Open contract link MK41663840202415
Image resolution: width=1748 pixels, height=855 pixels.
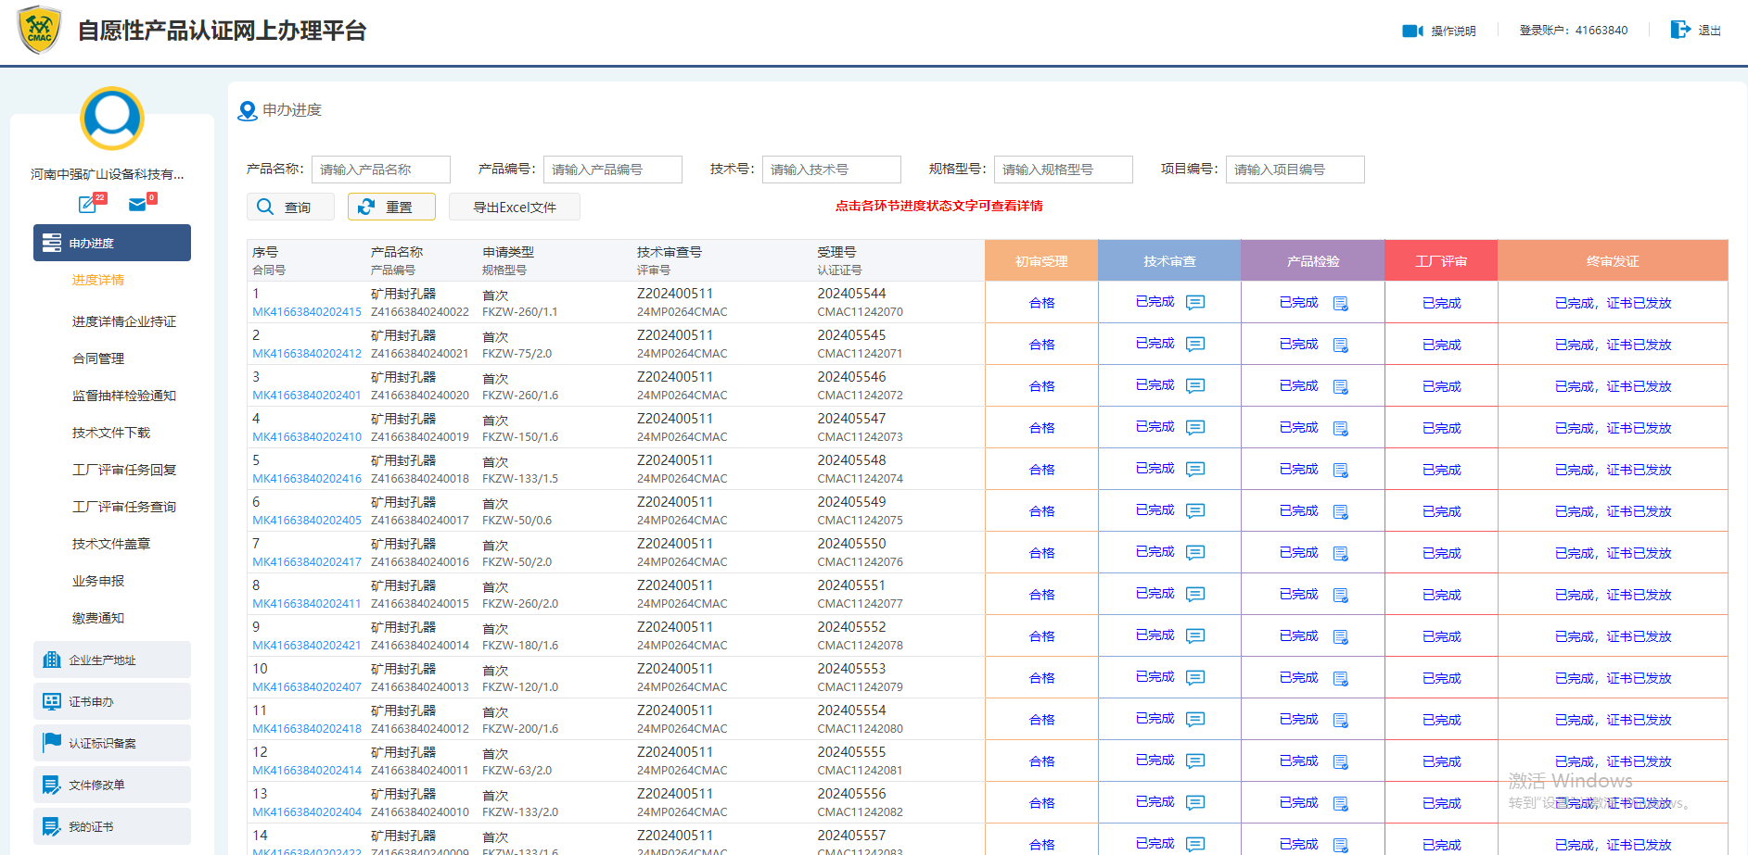click(x=307, y=312)
